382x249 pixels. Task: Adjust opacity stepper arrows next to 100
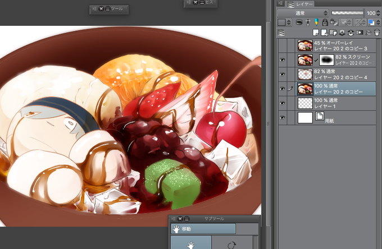point(378,13)
